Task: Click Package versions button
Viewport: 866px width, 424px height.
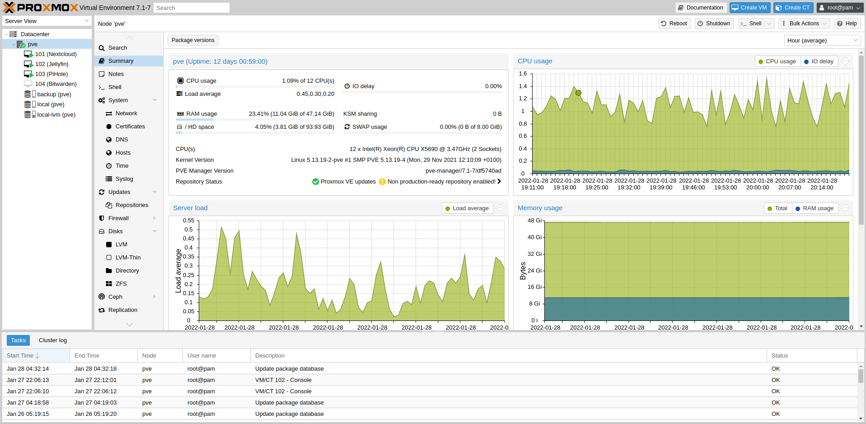Action: click(193, 40)
